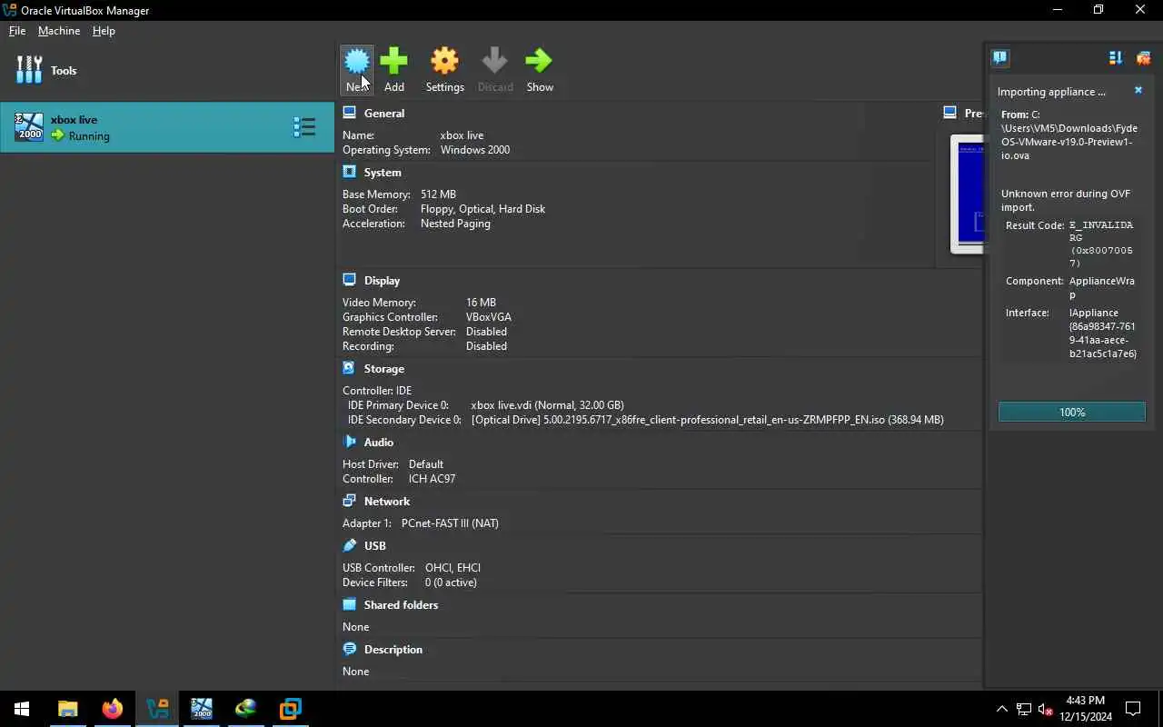The width and height of the screenshot is (1163, 727).
Task: Click the 100% import progress bar
Action: click(1072, 412)
